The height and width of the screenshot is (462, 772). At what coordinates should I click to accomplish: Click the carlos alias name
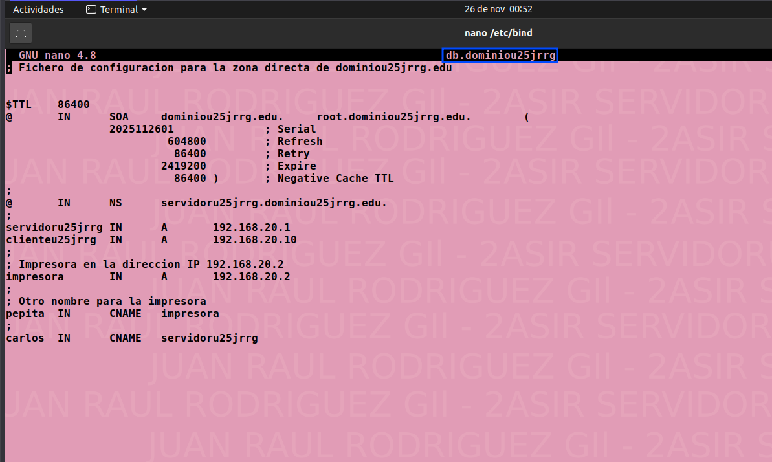(25, 338)
